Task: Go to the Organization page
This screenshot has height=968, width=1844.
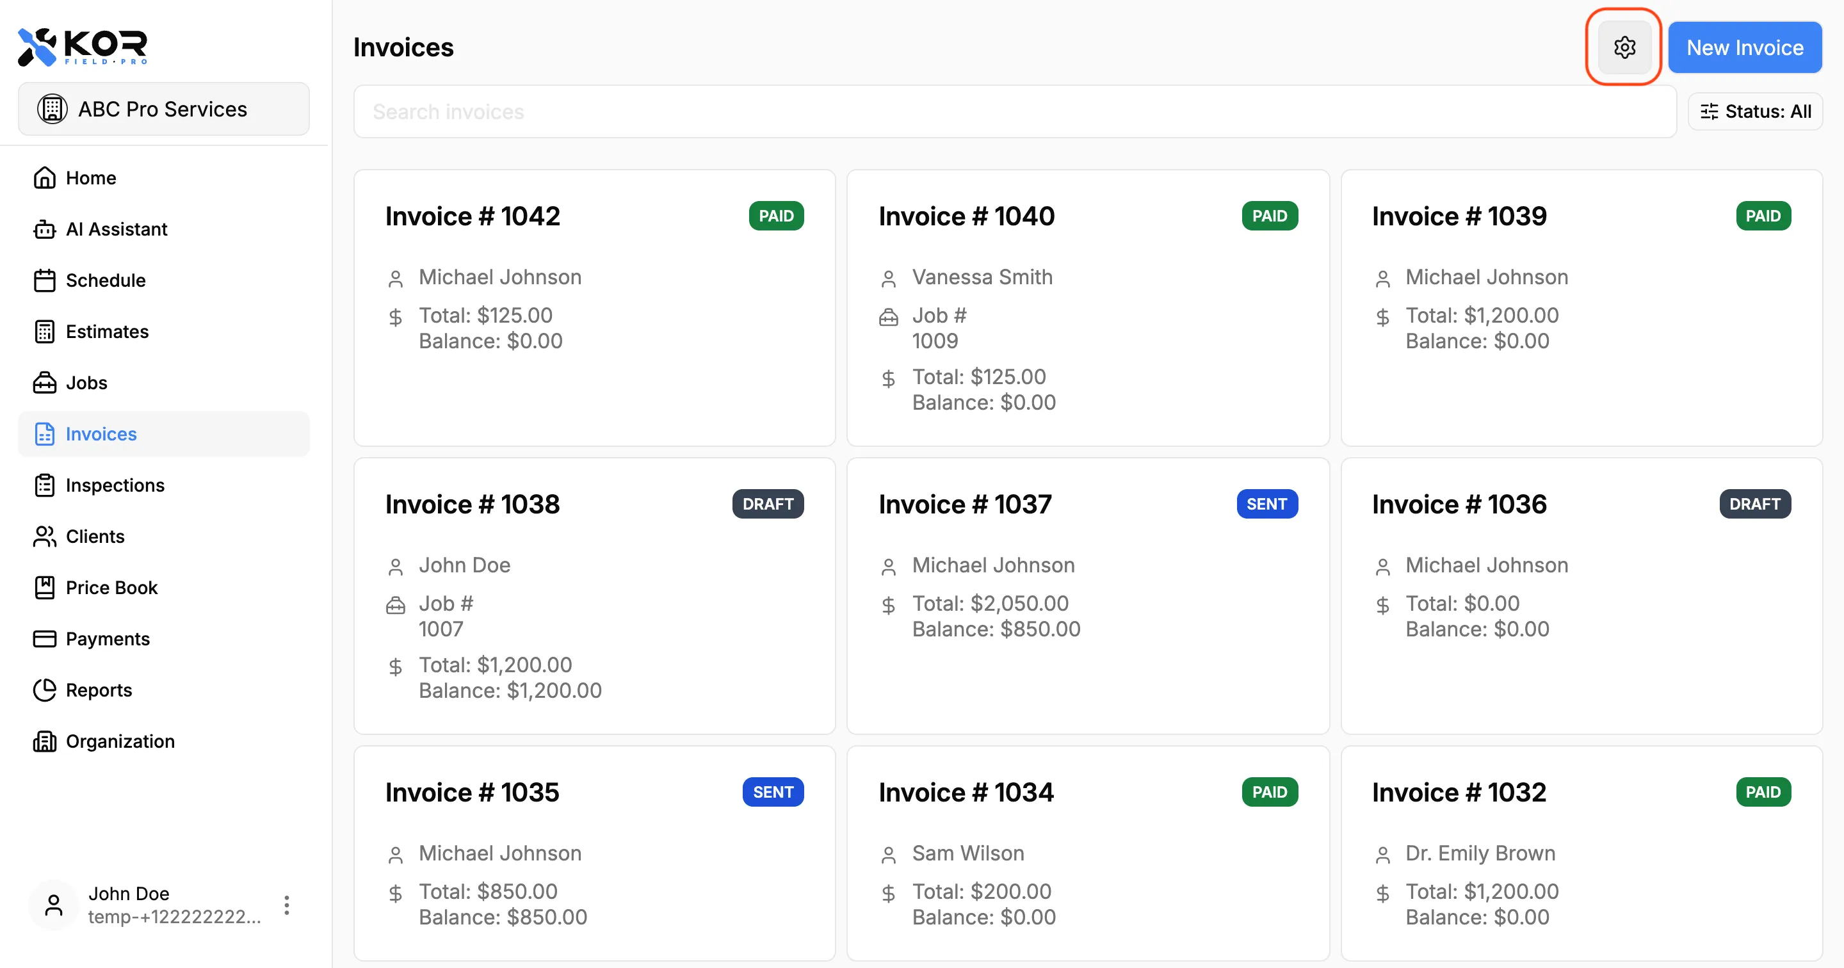Action: 120,741
